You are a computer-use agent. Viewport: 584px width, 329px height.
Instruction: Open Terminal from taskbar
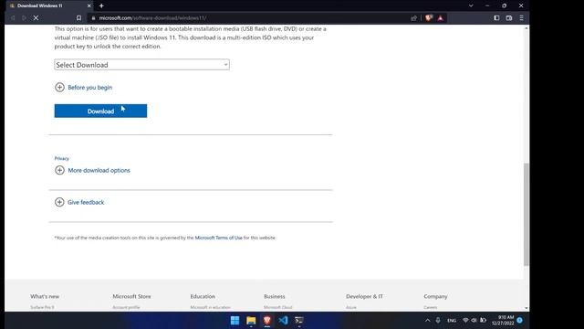pos(299,321)
